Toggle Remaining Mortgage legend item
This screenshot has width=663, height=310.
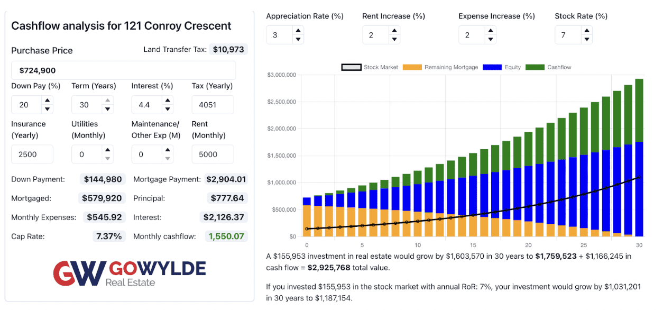point(440,67)
